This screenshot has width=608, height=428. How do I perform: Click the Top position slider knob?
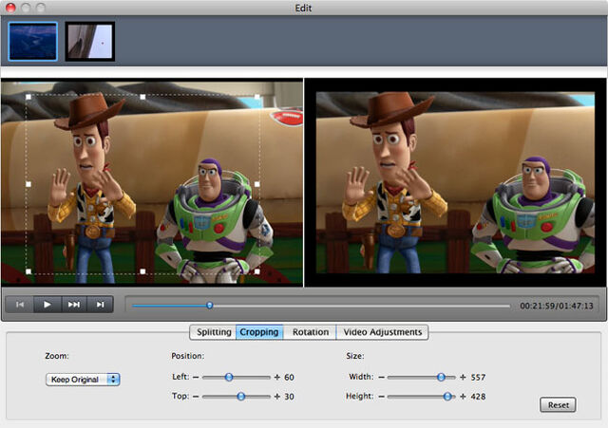[x=240, y=397]
